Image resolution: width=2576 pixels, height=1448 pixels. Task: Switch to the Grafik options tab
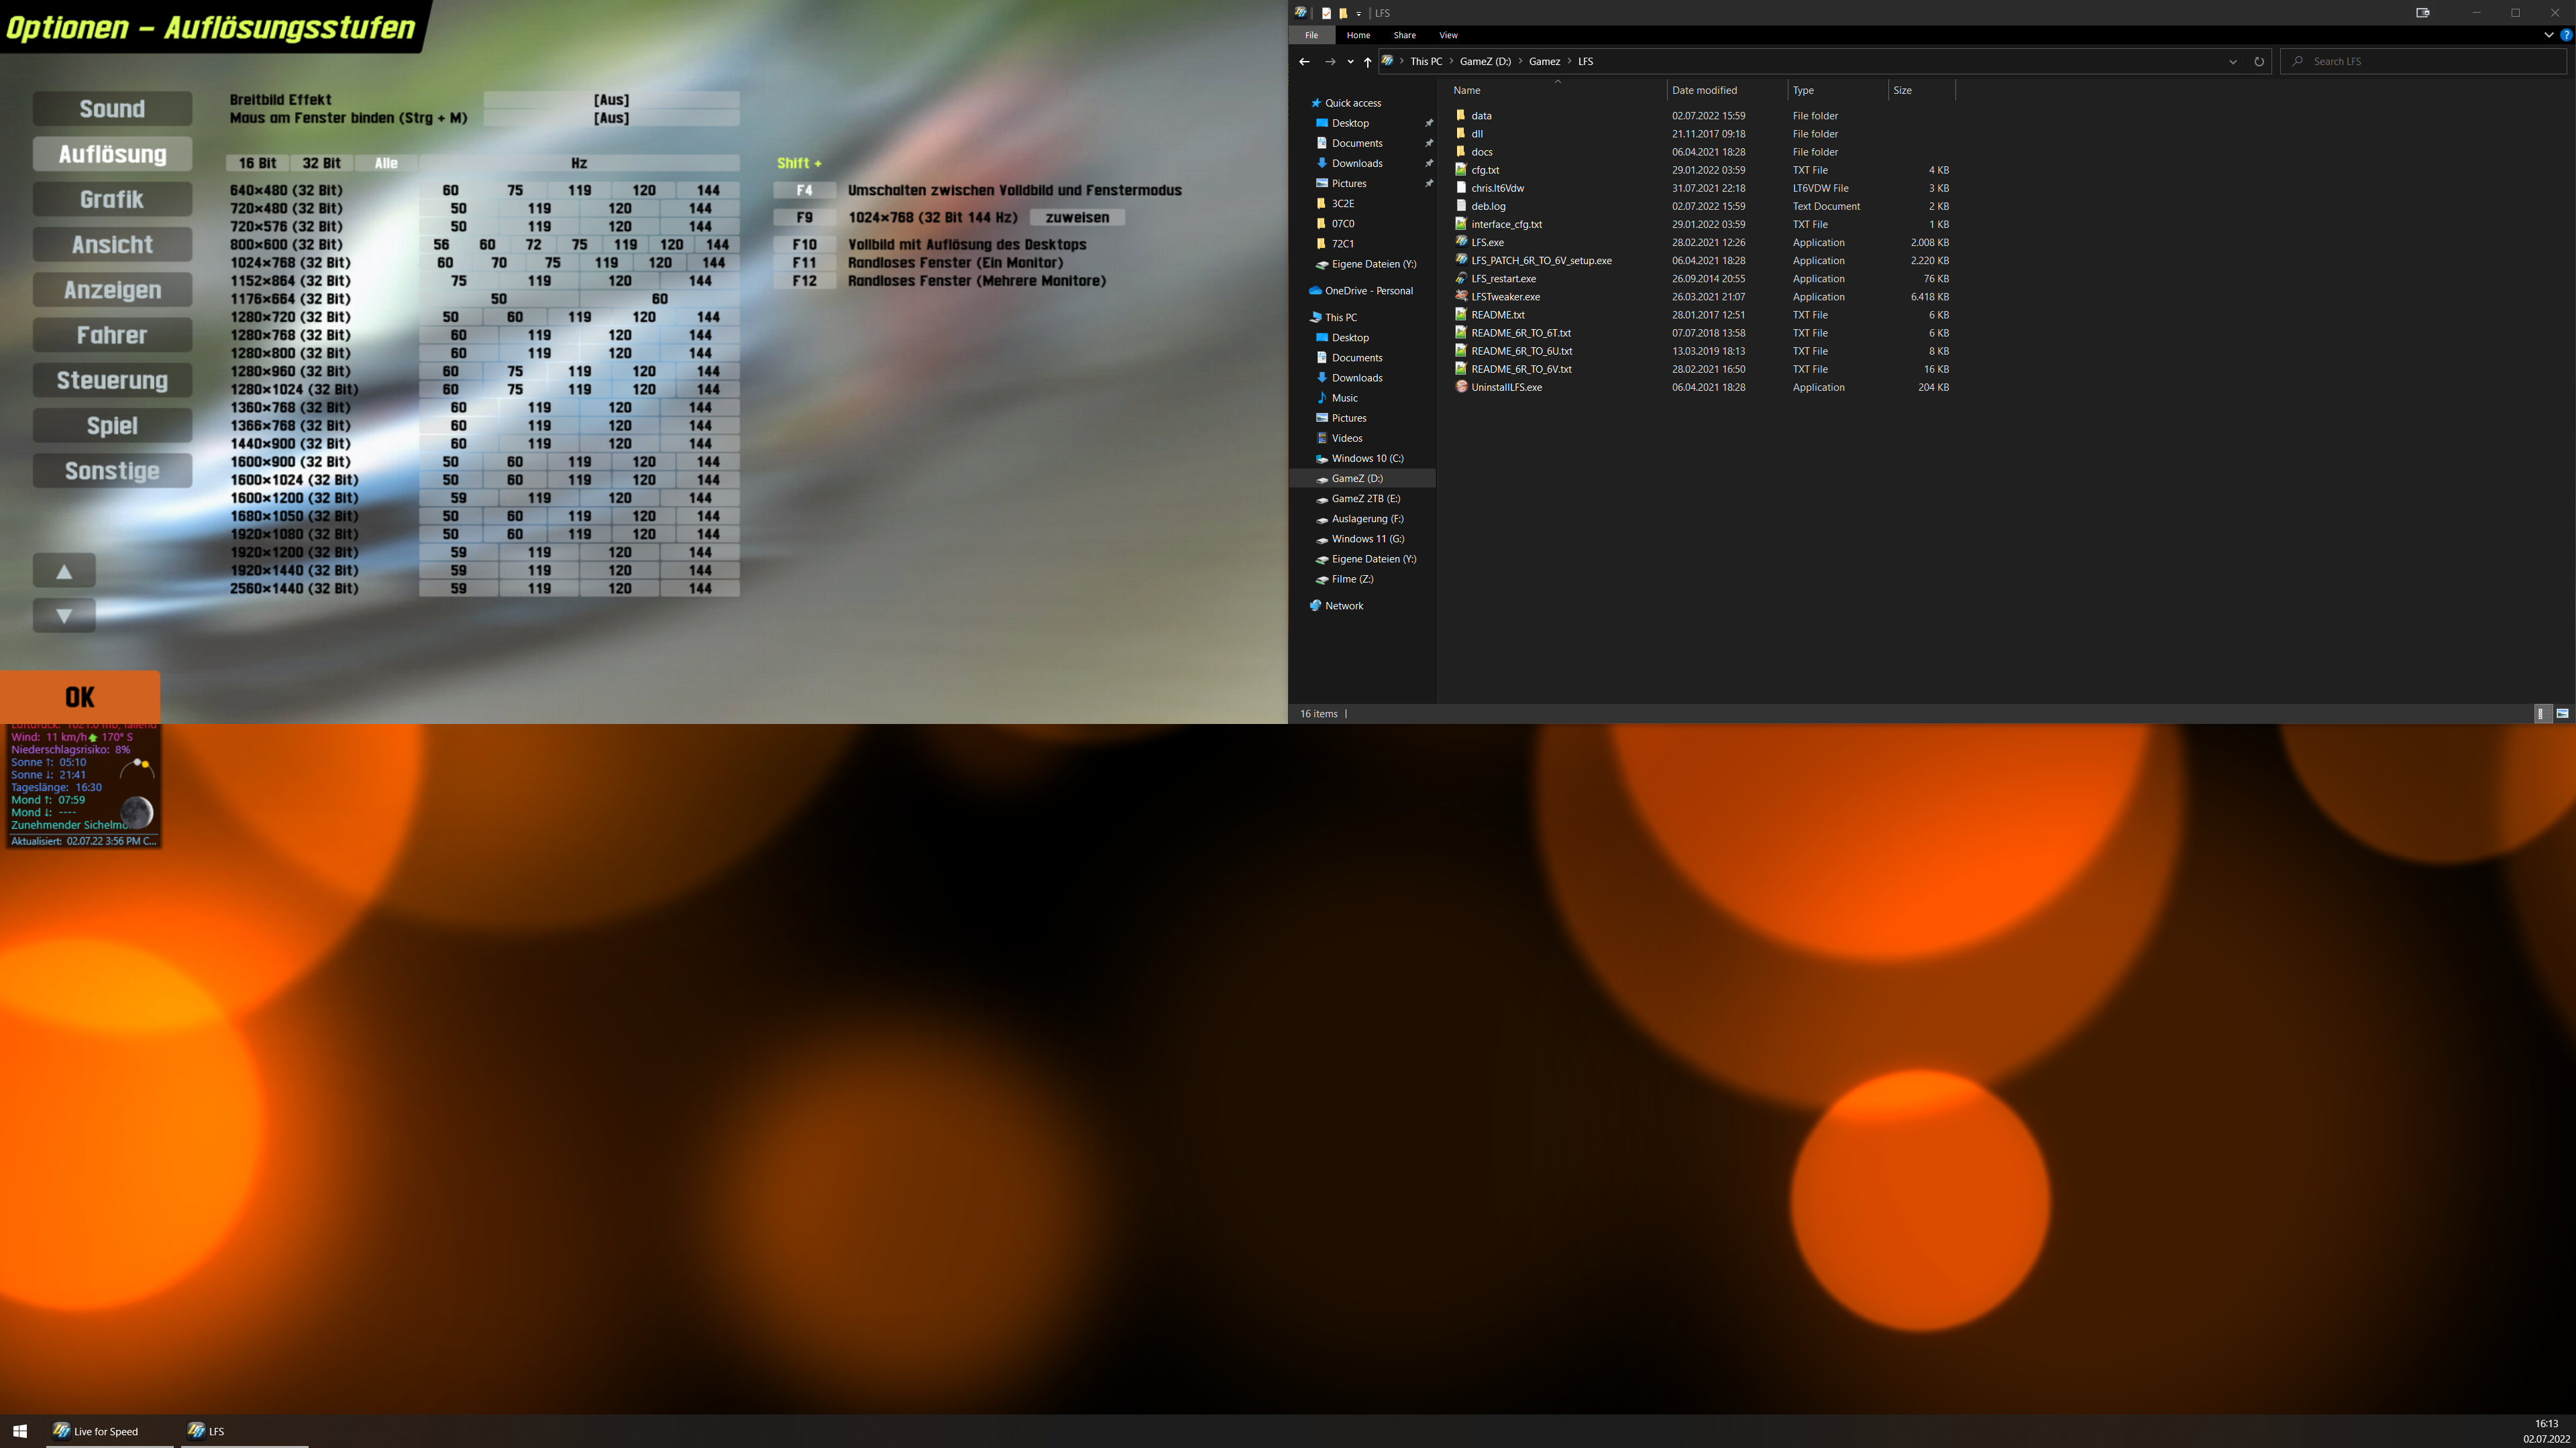[112, 200]
